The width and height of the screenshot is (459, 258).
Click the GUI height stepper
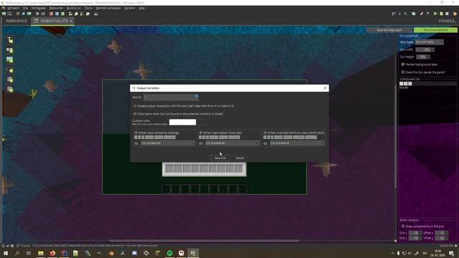429,57
